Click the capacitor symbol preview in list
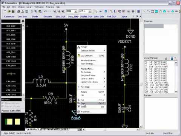The width and height of the screenshot is (181, 136). click(x=11, y=74)
